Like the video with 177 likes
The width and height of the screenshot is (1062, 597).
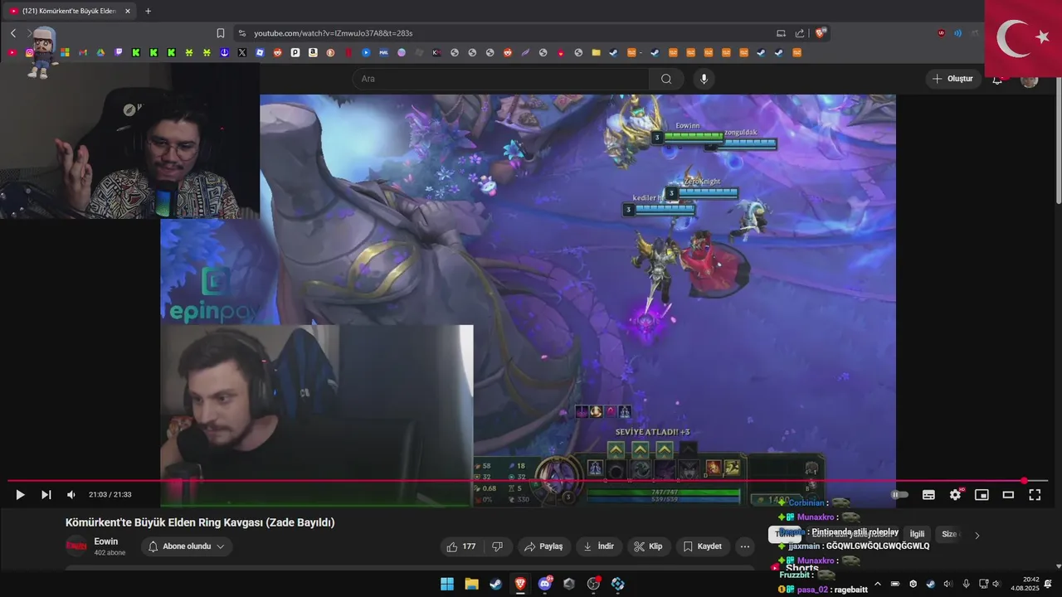click(x=461, y=546)
